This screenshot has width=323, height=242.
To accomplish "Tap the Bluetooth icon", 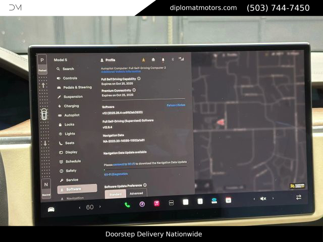I will [173, 59].
